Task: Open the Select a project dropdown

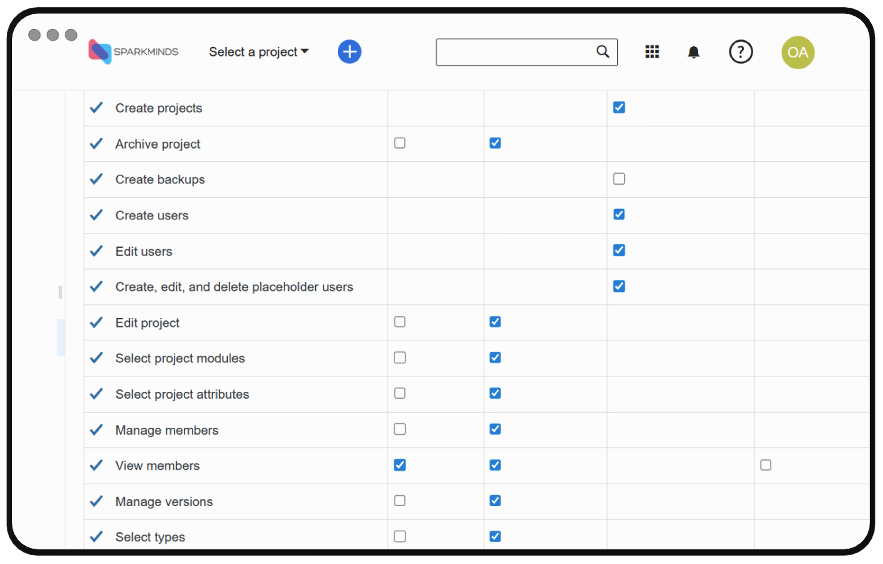Action: coord(258,52)
